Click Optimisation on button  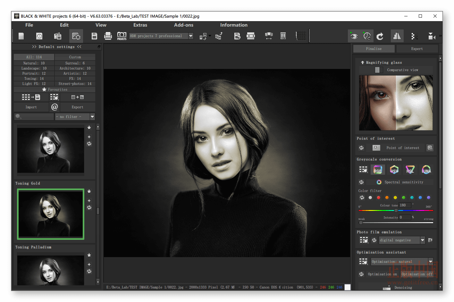(x=382, y=274)
